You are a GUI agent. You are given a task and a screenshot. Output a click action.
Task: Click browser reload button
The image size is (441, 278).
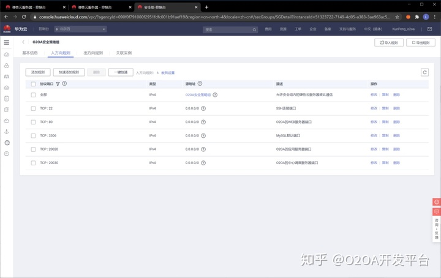pyautogui.click(x=24, y=17)
